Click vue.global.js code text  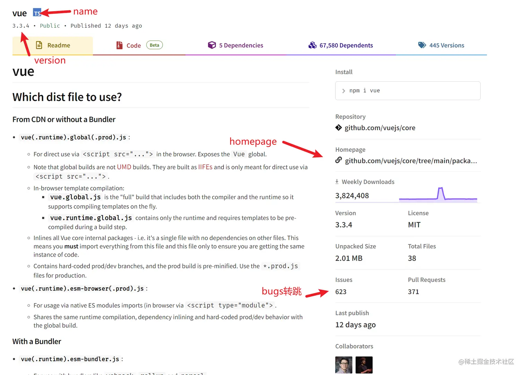76,197
